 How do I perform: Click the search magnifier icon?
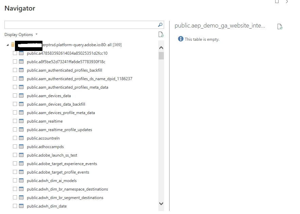pyautogui.click(x=160, y=25)
